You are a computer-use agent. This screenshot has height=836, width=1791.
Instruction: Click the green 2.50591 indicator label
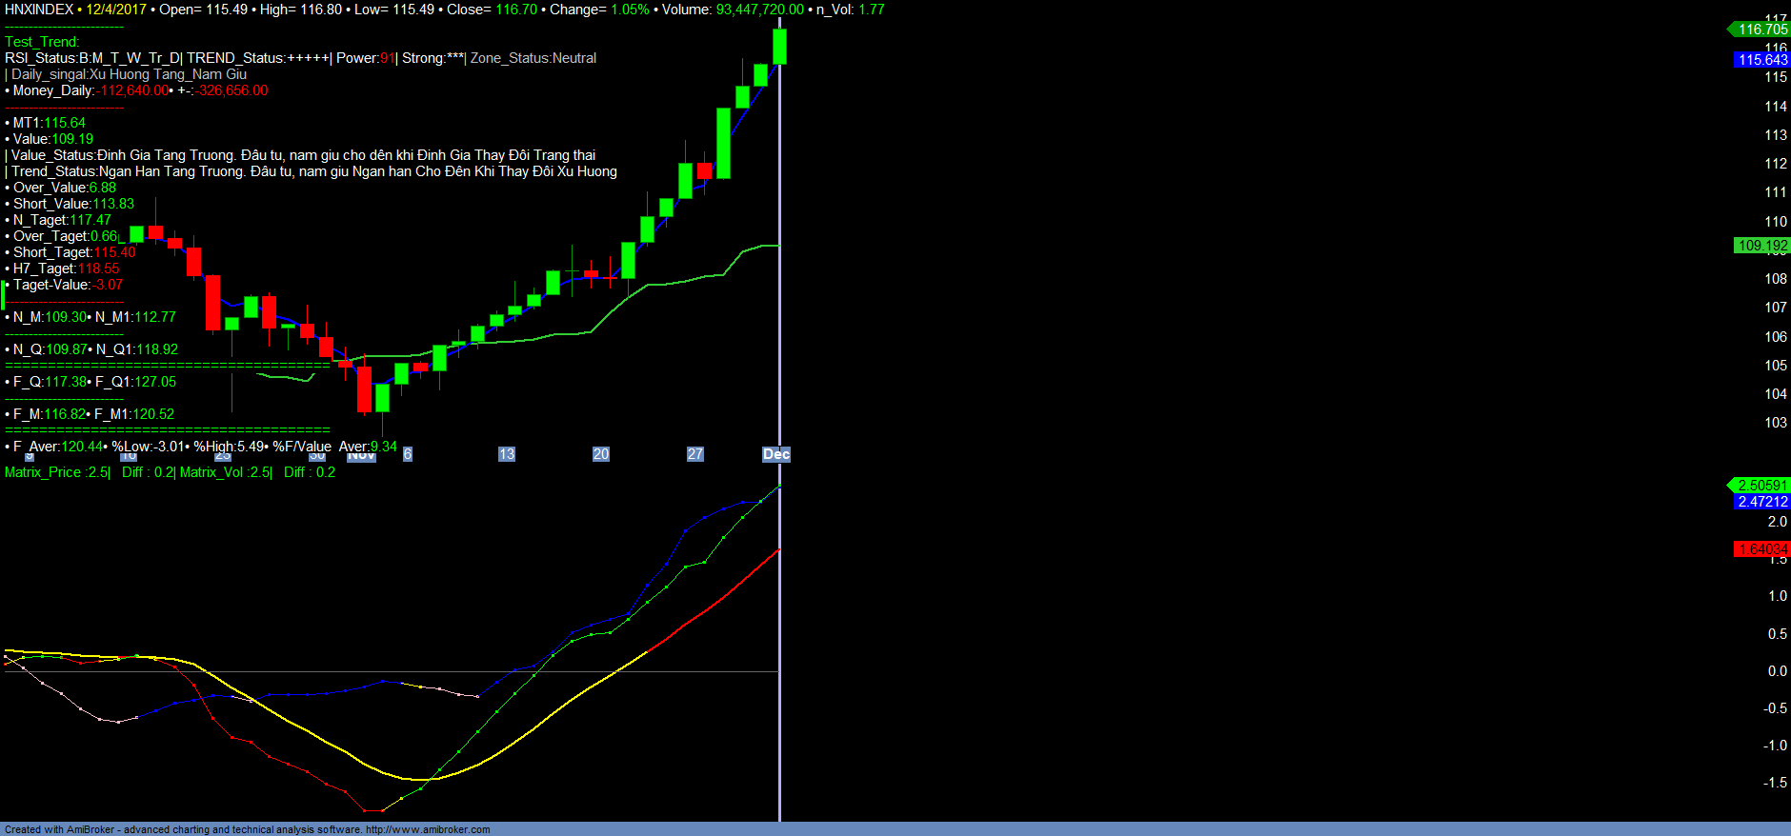click(x=1761, y=486)
